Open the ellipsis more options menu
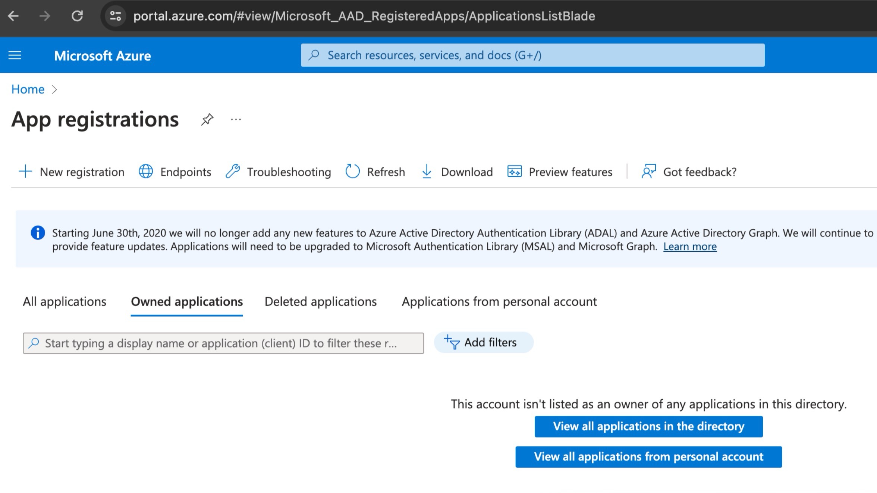Screen dimensions: 877x493 click(x=236, y=119)
